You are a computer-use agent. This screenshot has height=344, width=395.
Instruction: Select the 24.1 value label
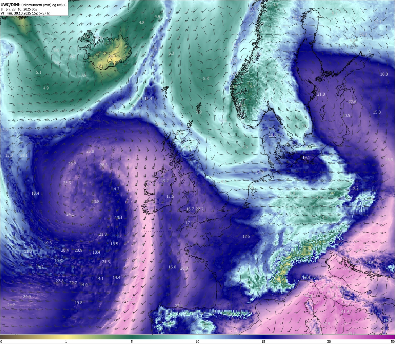coord(70,214)
